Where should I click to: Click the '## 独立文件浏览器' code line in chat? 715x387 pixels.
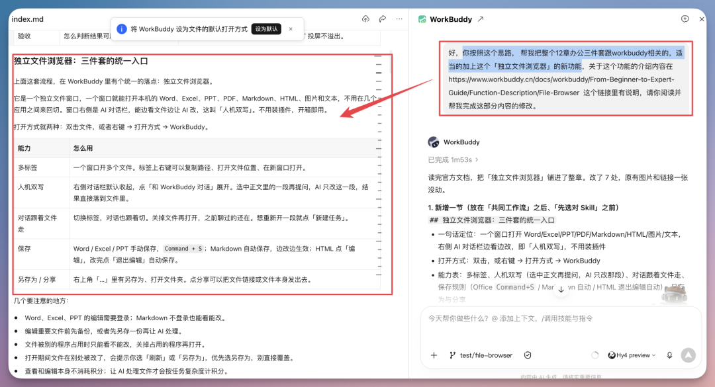[x=492, y=220]
